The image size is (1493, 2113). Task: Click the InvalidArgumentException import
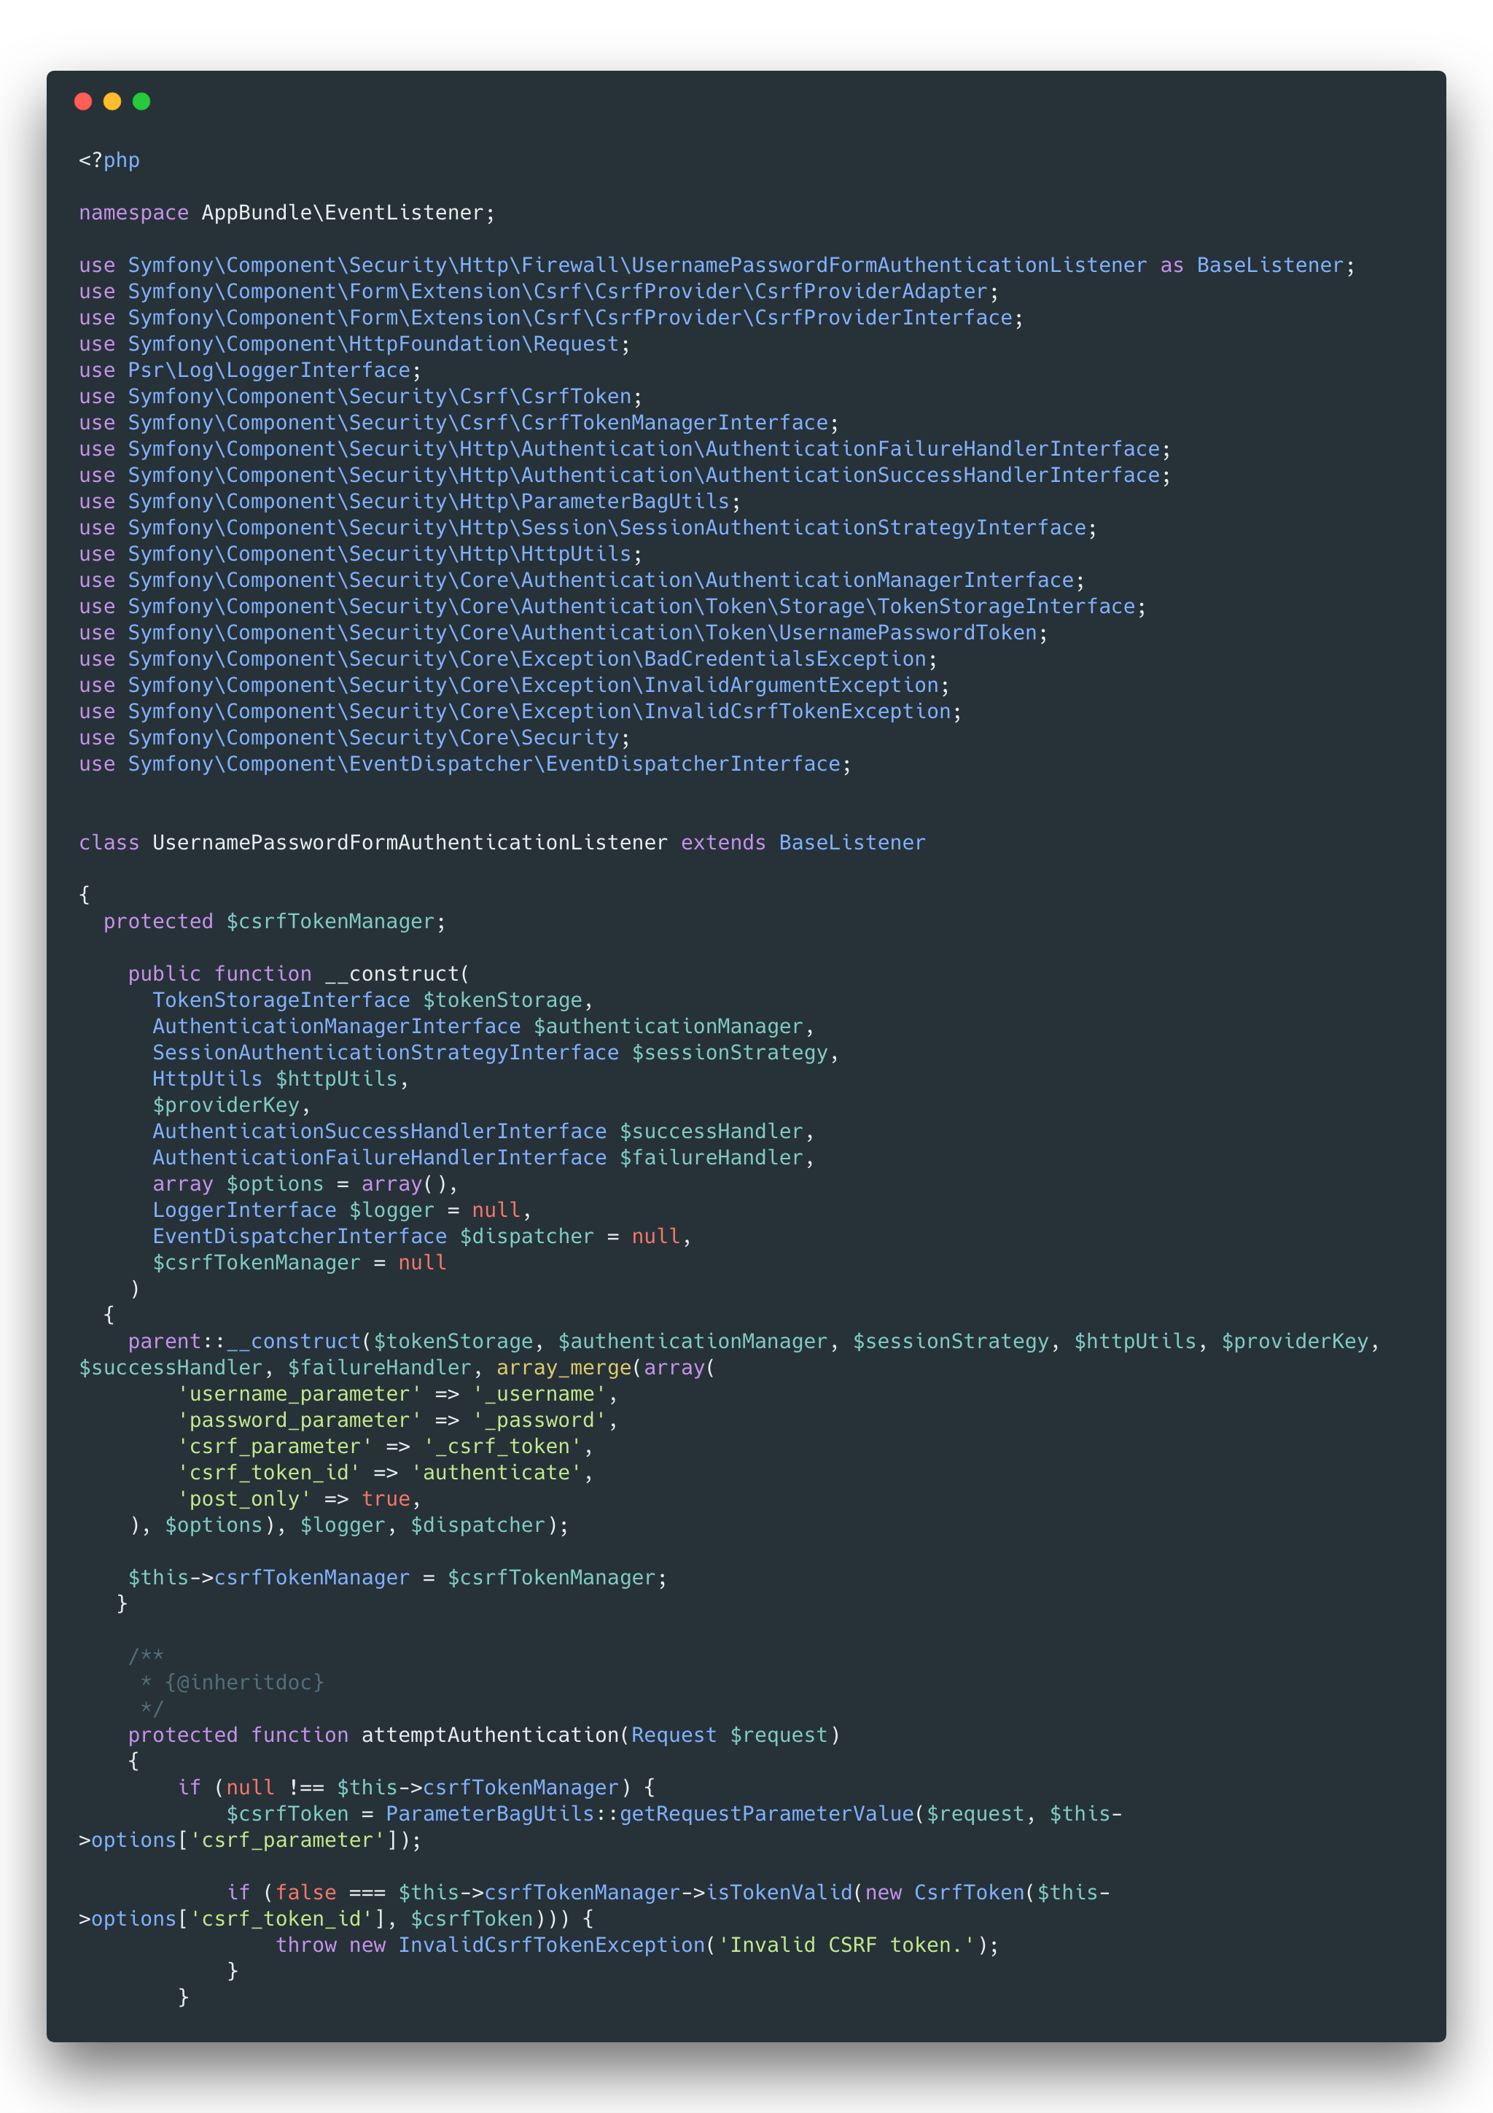[x=514, y=685]
